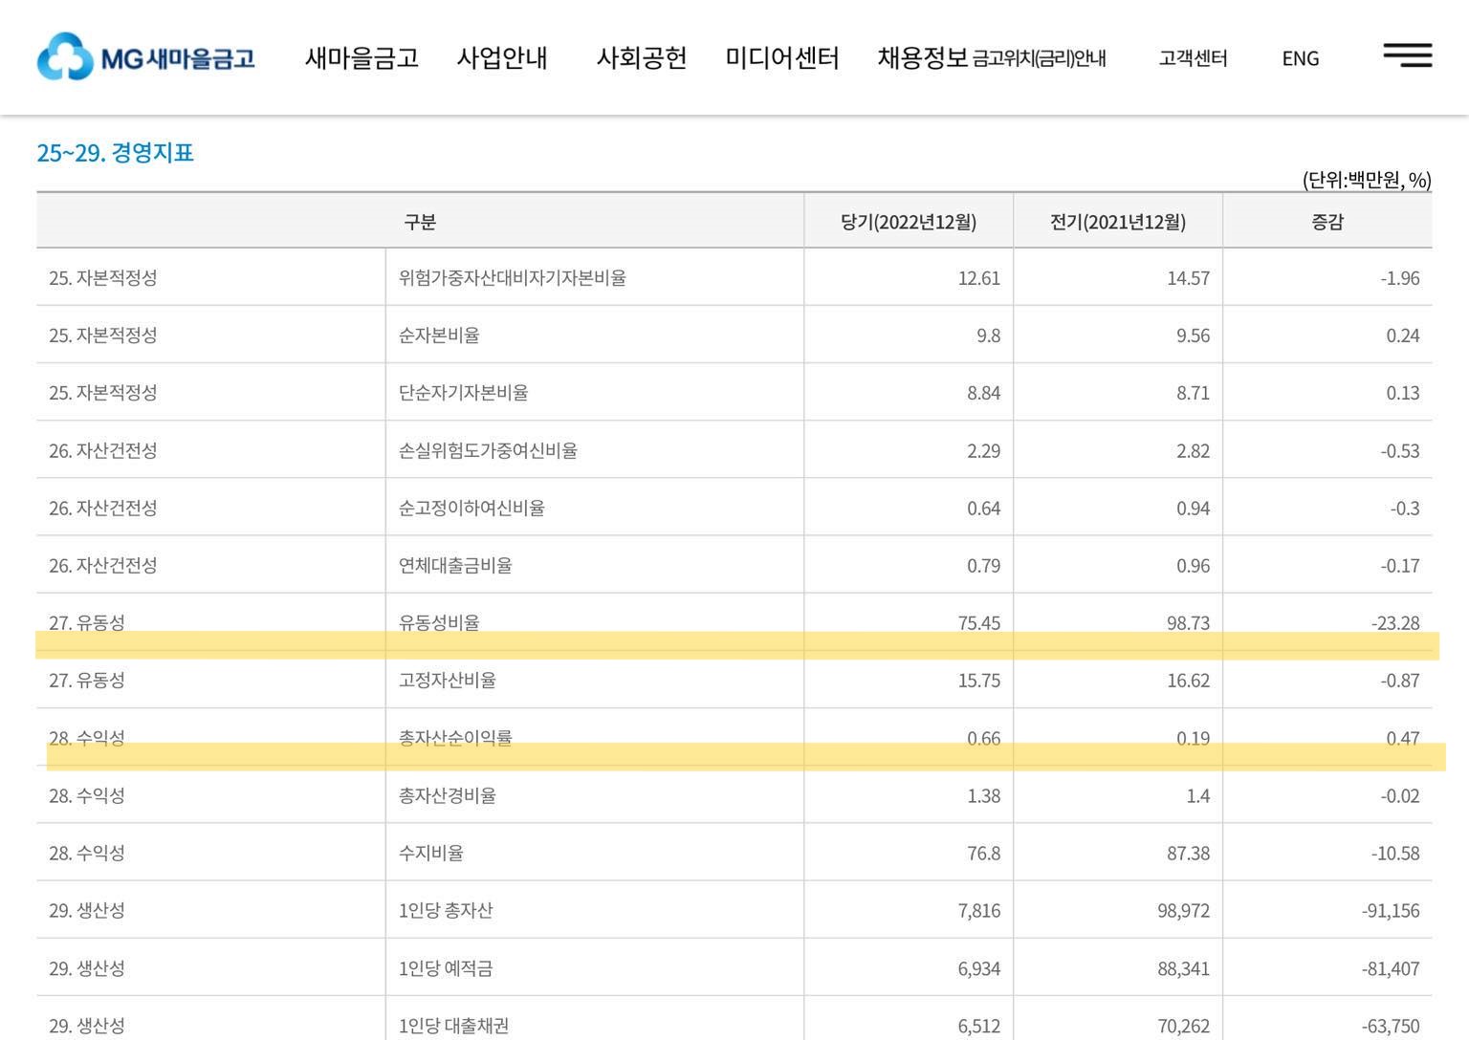This screenshot has height=1040, width=1469.
Task: Click the -91,156 change value
Action: coord(1391,911)
